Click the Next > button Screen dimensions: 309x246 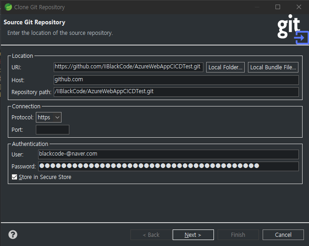[193, 235]
